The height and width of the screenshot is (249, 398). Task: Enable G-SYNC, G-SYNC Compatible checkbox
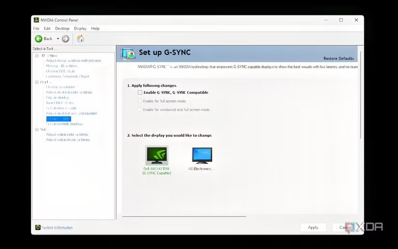click(140, 92)
